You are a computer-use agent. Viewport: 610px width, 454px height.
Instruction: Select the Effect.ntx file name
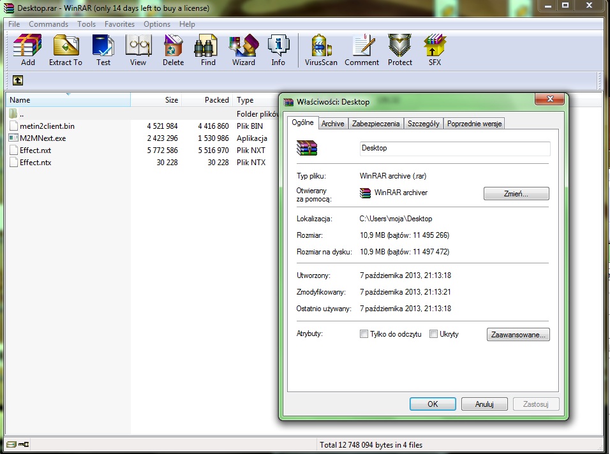35,162
